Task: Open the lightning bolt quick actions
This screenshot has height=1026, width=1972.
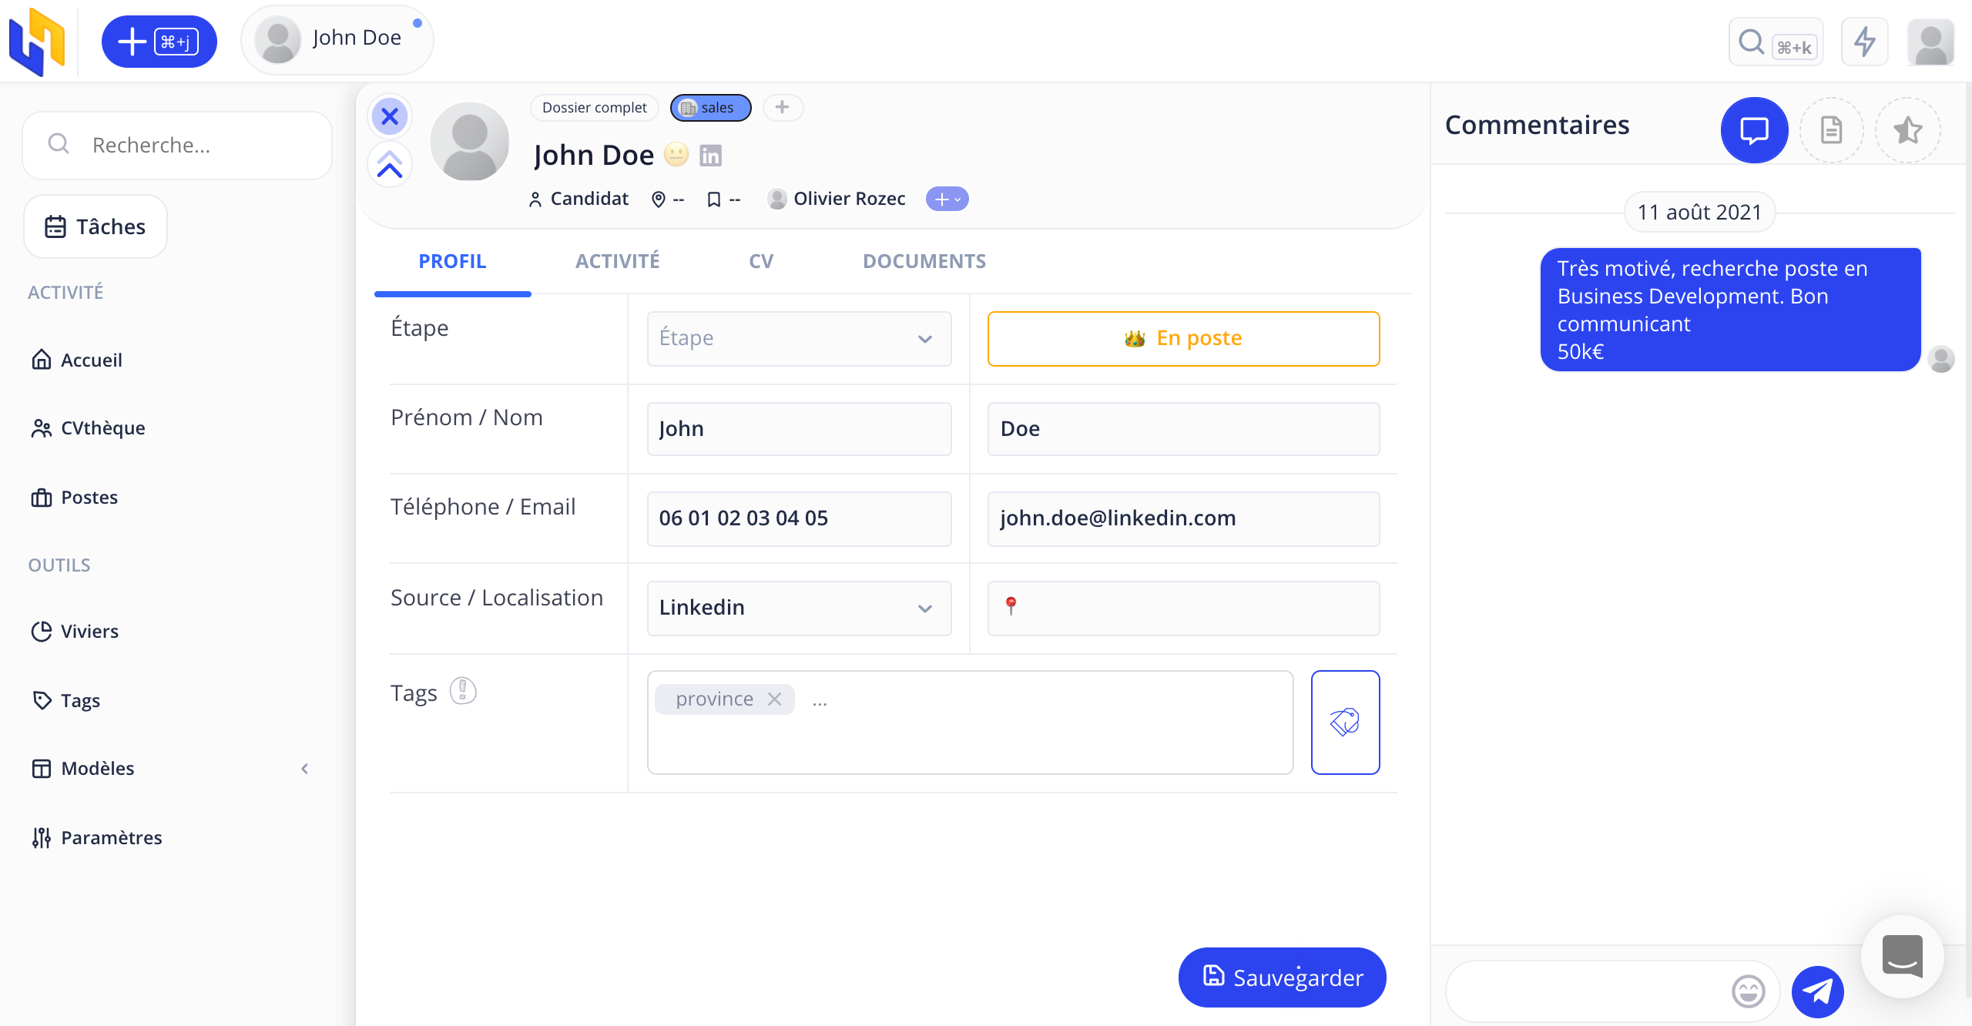Action: point(1864,42)
